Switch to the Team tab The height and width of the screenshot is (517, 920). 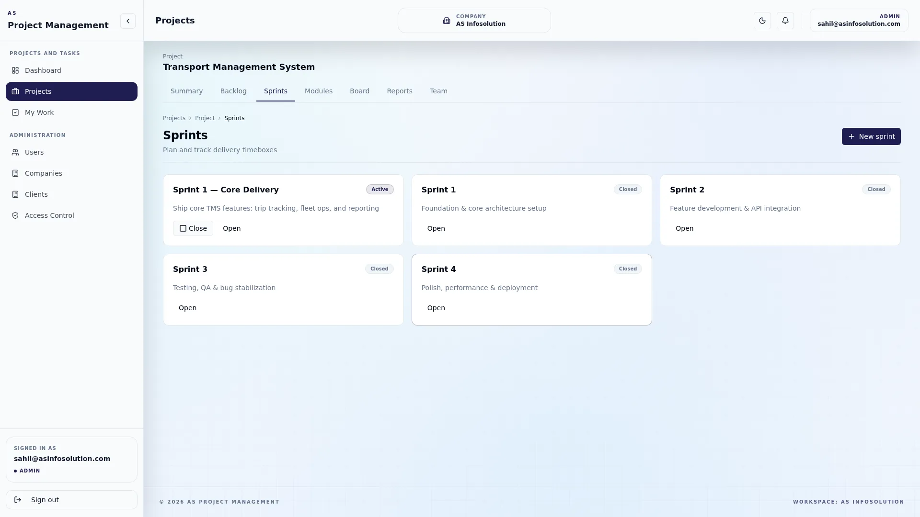438,91
